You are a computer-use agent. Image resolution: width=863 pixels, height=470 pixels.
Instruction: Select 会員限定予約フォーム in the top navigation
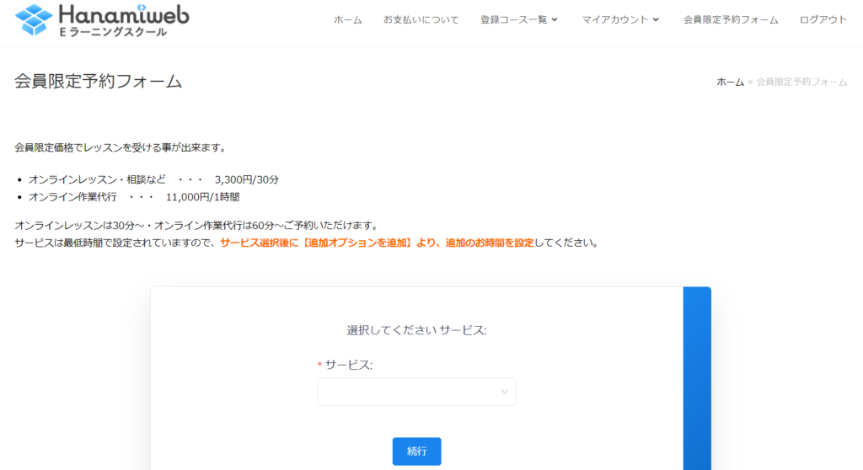click(730, 20)
